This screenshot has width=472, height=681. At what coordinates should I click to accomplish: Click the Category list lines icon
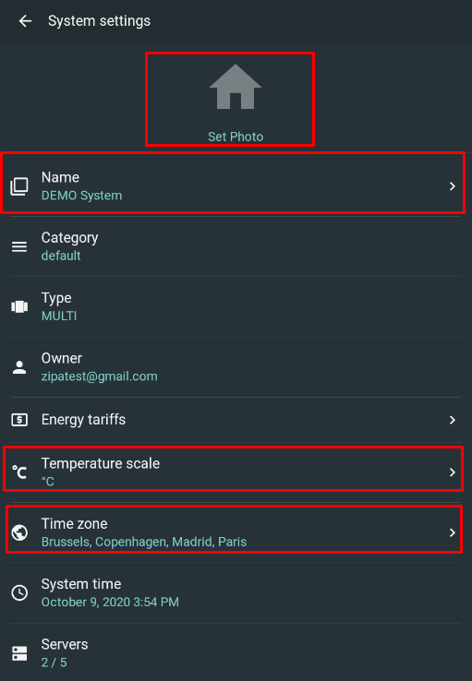click(x=19, y=246)
